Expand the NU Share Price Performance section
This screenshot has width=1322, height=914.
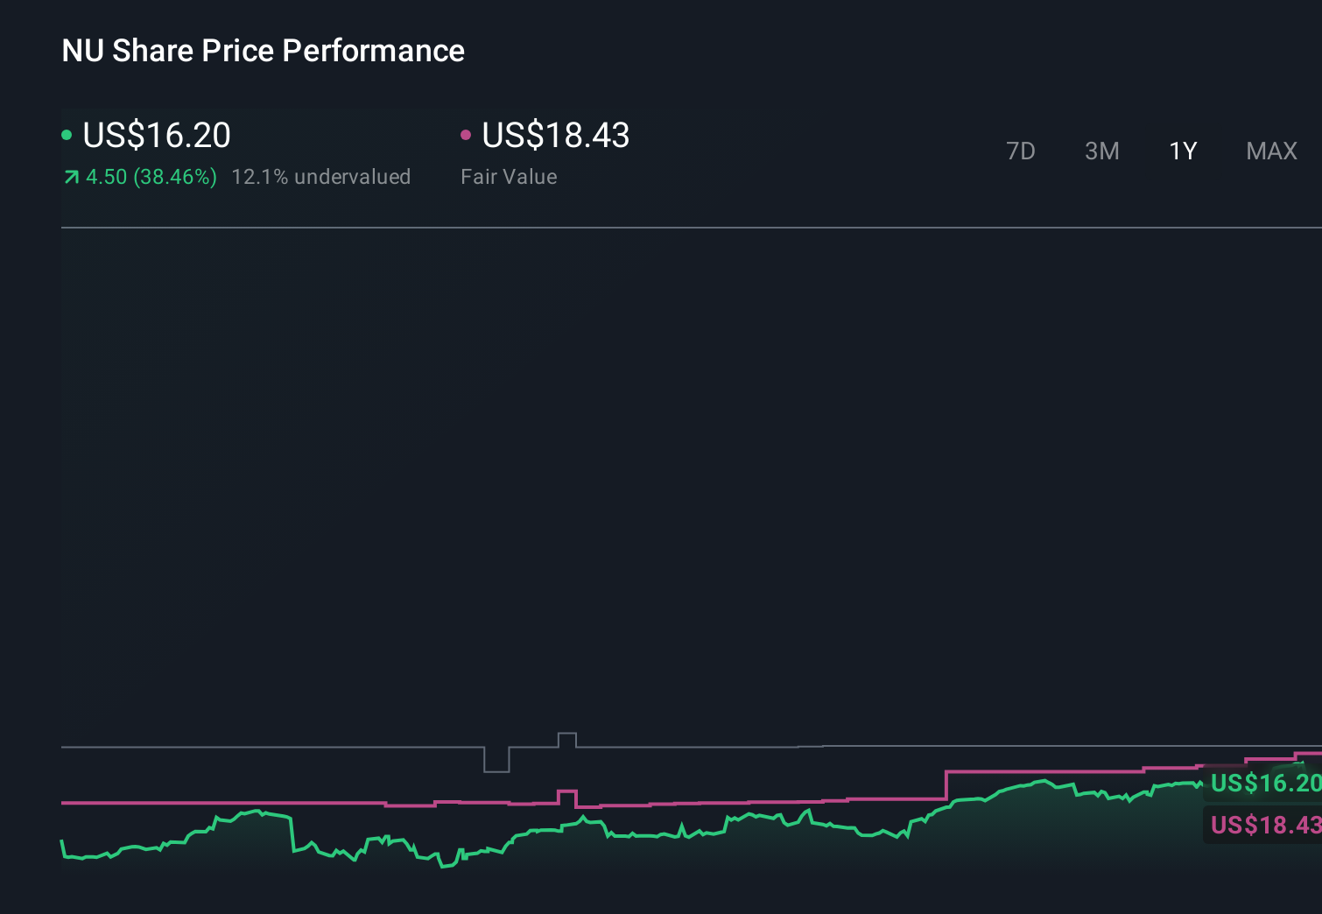262,50
